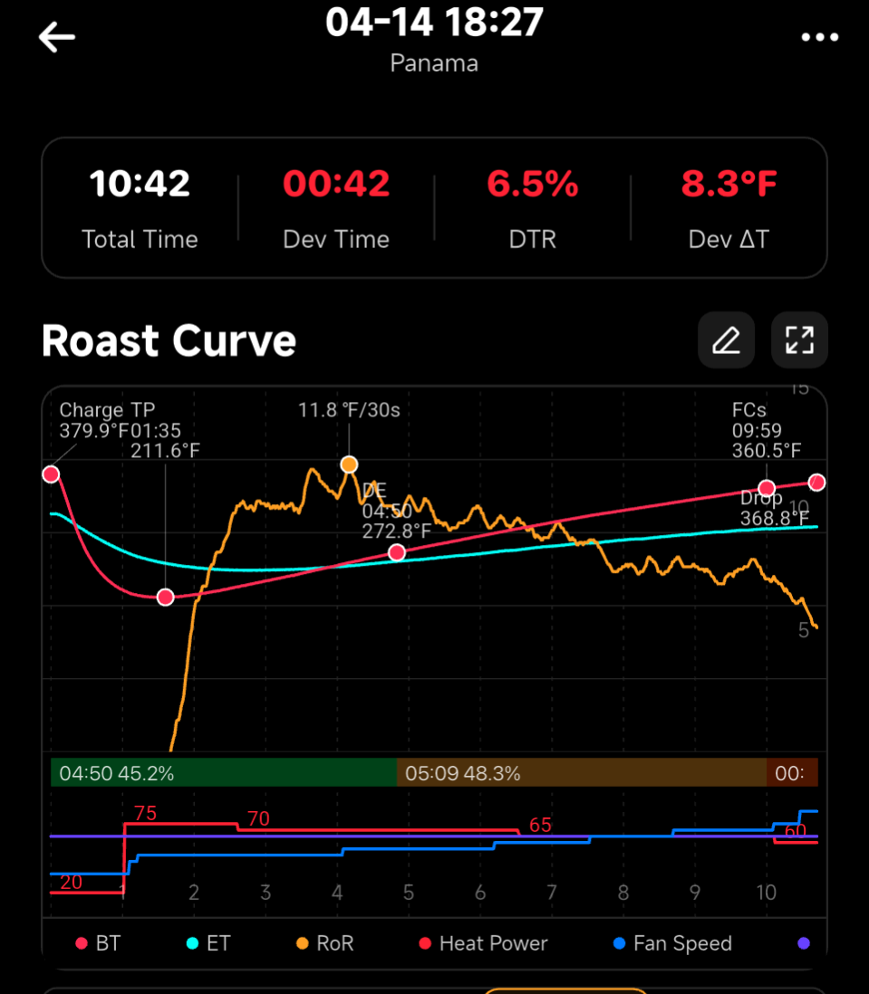The width and height of the screenshot is (869, 994).
Task: Tap the heat power 60 label
Action: coord(796,830)
